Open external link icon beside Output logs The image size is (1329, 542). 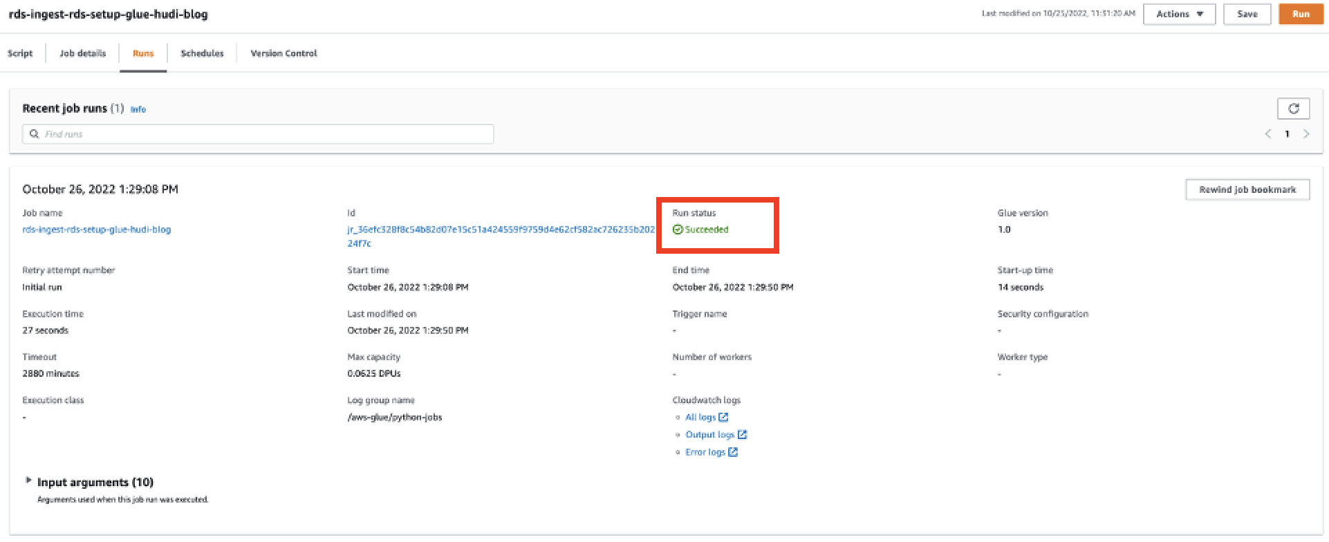(742, 434)
